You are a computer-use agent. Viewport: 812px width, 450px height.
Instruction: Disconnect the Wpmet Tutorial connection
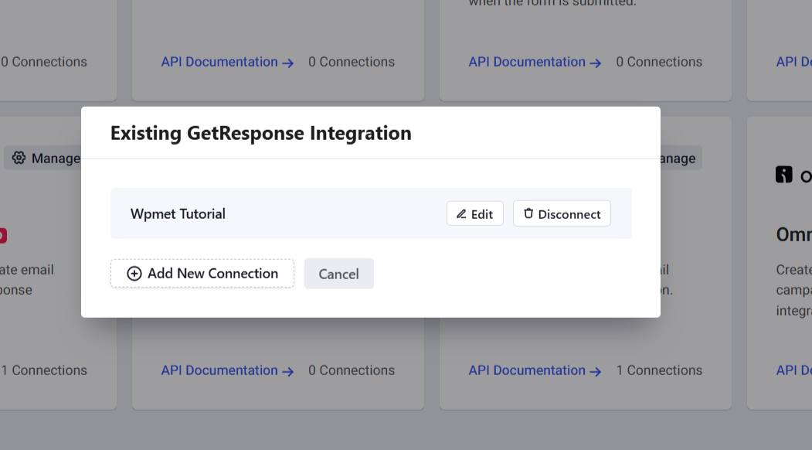(562, 213)
